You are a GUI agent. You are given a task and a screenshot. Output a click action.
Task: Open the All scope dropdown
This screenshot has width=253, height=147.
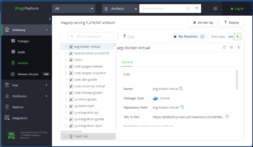tap(74, 9)
